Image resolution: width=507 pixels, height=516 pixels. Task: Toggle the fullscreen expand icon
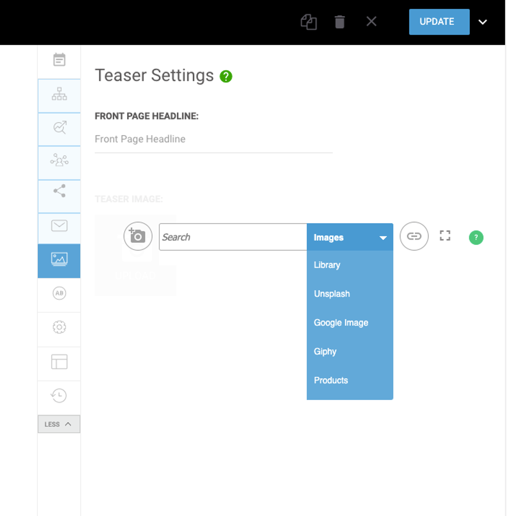point(445,236)
